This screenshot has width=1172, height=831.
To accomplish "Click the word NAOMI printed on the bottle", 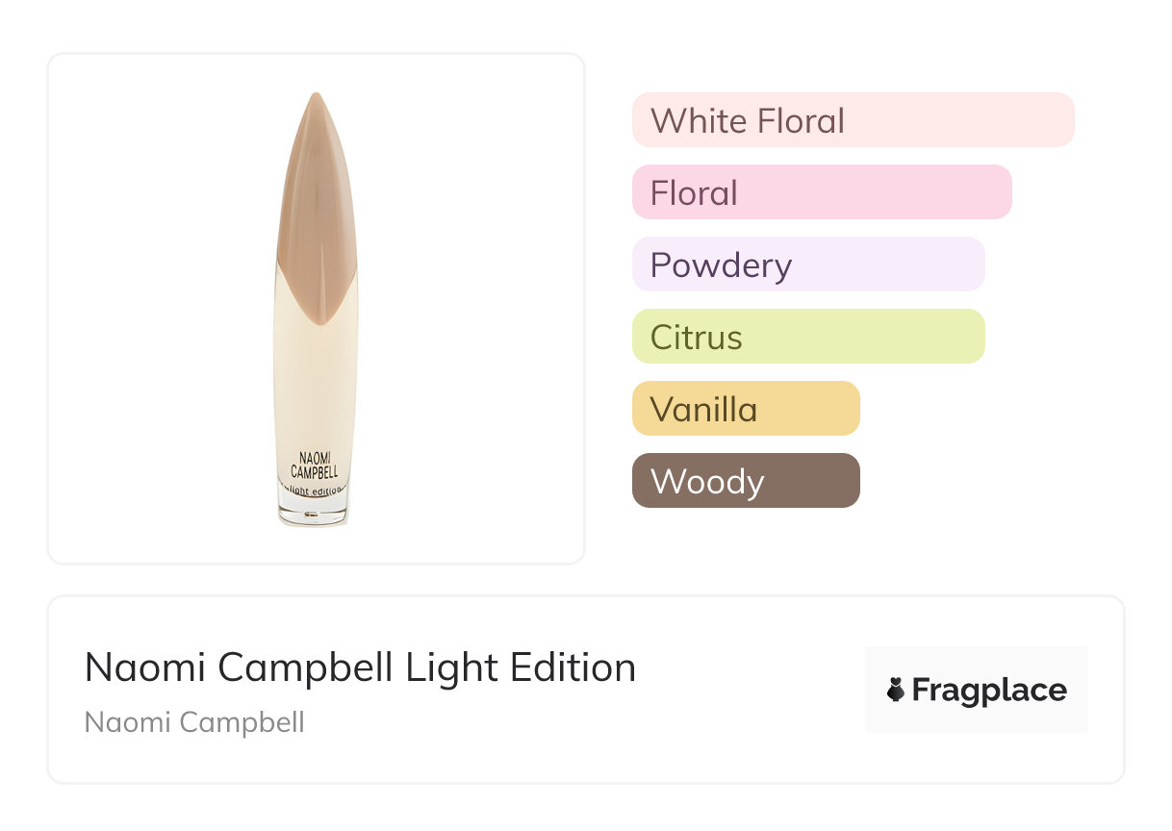I will tap(316, 457).
